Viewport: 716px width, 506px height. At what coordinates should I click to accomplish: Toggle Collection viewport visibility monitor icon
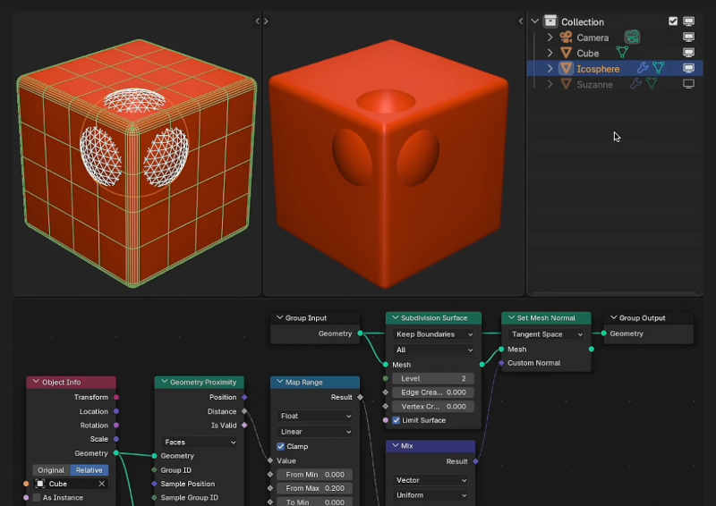[688, 21]
